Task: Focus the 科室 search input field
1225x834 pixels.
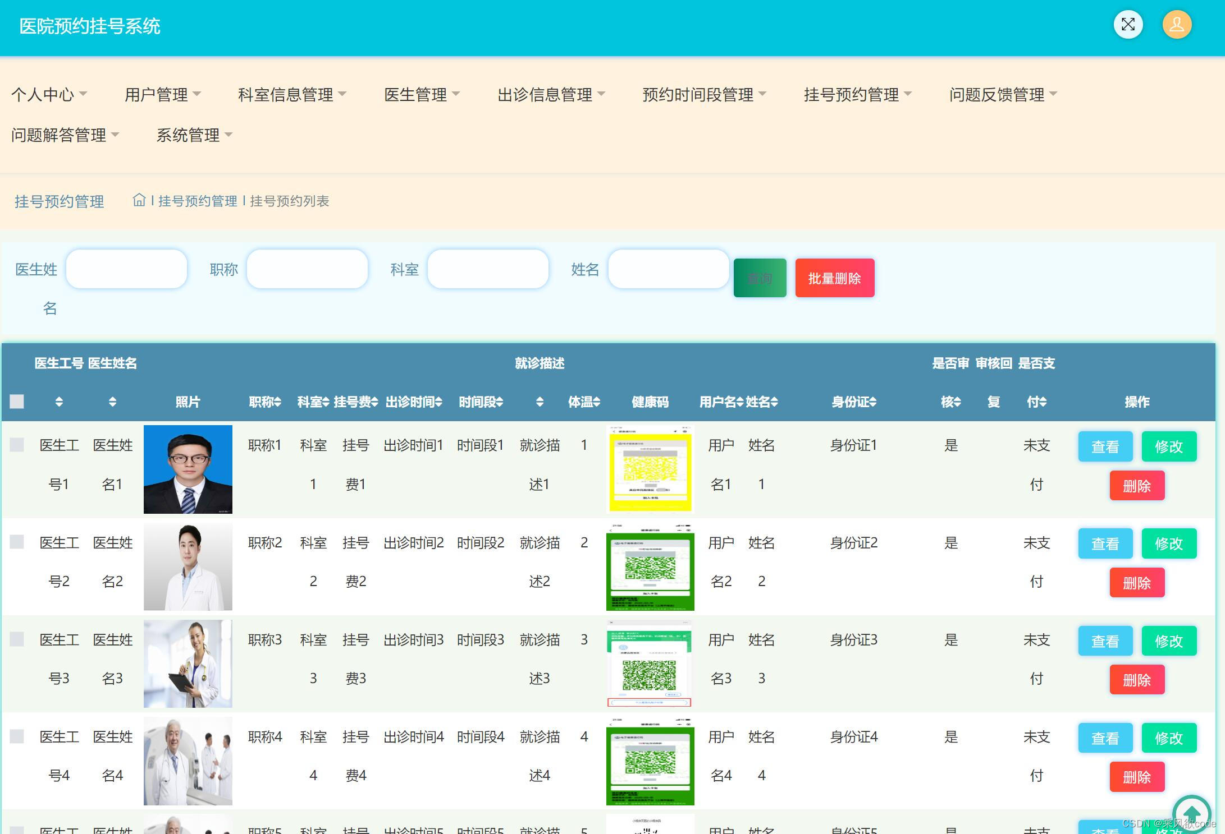Action: coord(487,269)
